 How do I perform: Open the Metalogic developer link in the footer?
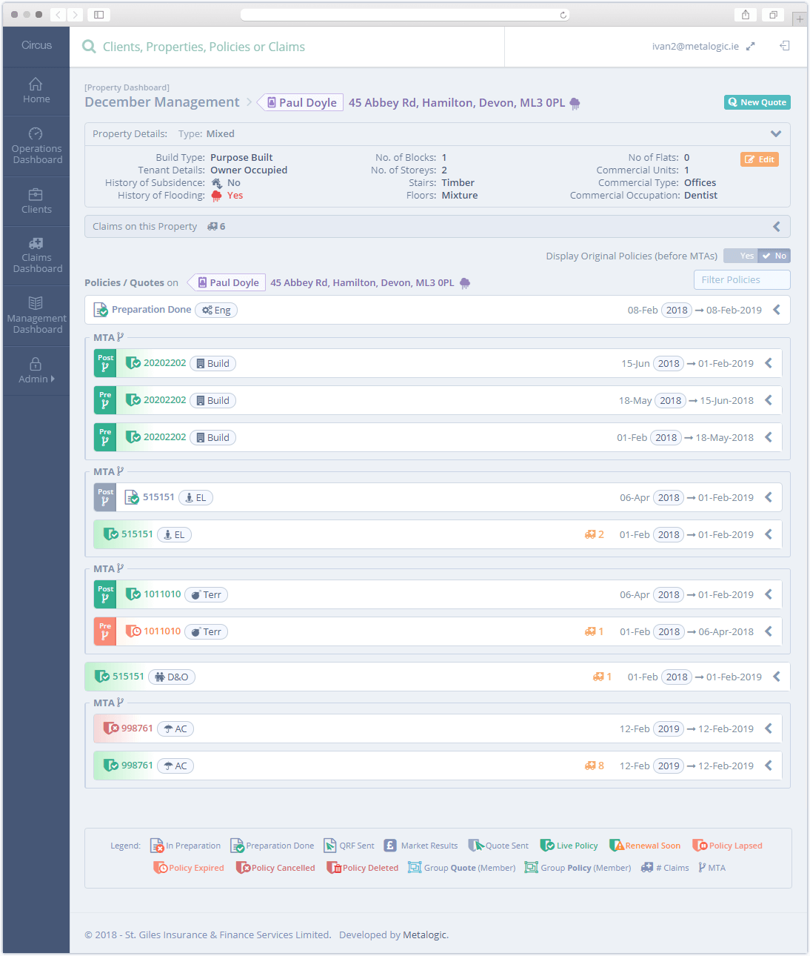[x=425, y=935]
